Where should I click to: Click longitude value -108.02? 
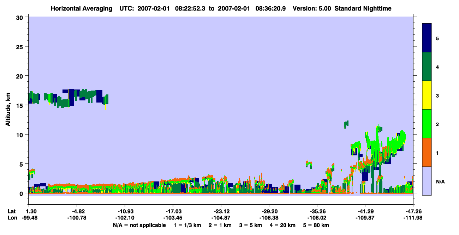coord(317,218)
